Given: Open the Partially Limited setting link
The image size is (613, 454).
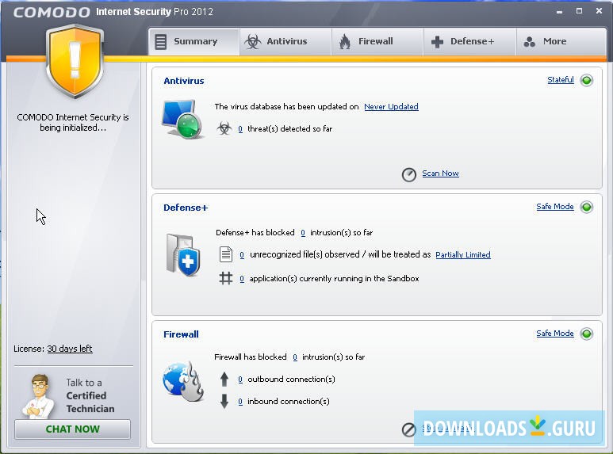Looking at the screenshot, I should (463, 255).
